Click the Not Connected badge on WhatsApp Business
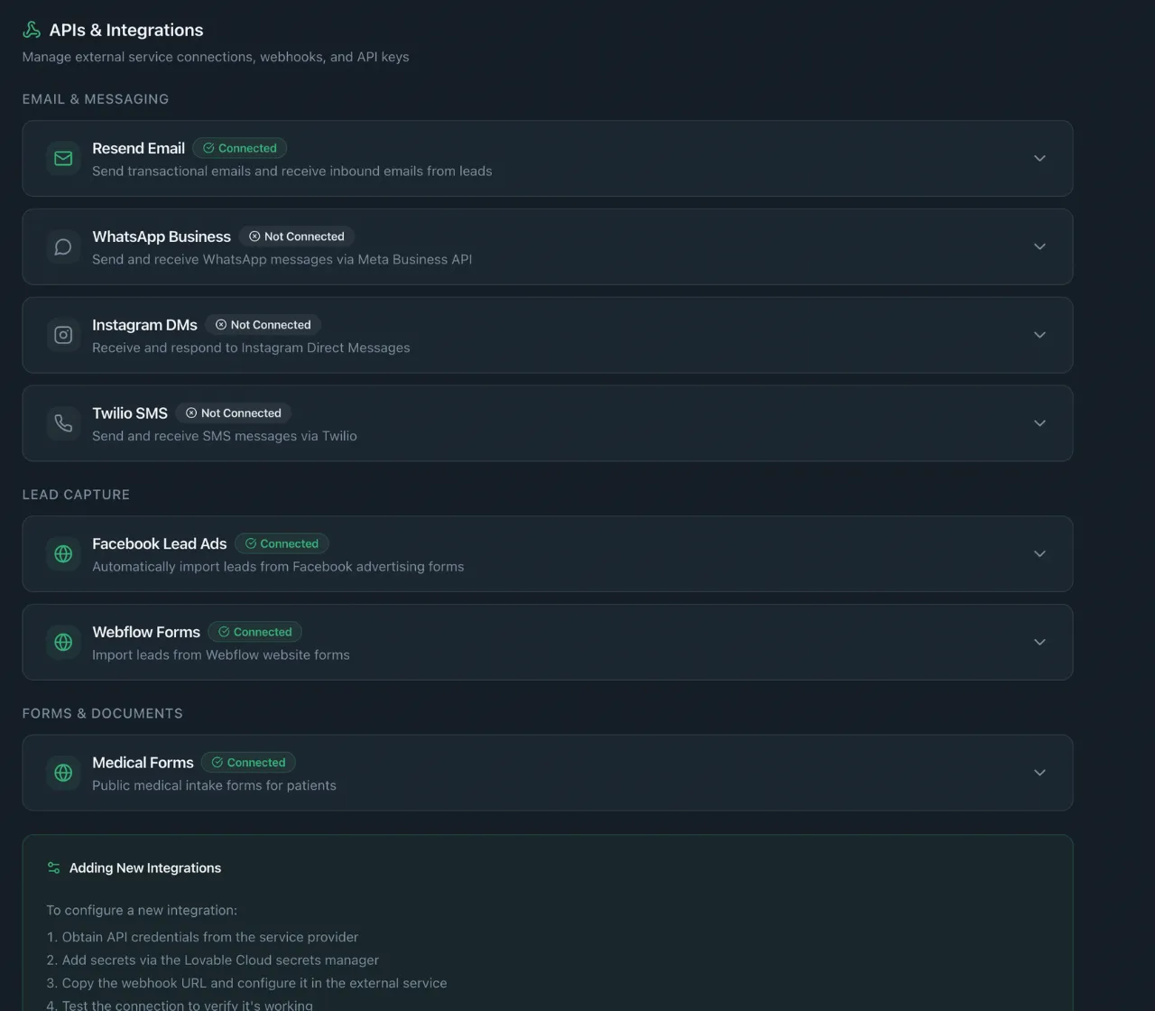 point(297,237)
